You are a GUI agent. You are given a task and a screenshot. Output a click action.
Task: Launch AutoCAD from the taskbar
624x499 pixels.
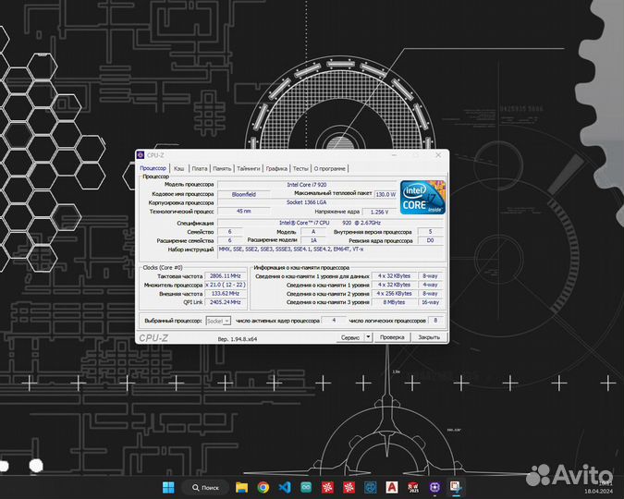pyautogui.click(x=392, y=487)
